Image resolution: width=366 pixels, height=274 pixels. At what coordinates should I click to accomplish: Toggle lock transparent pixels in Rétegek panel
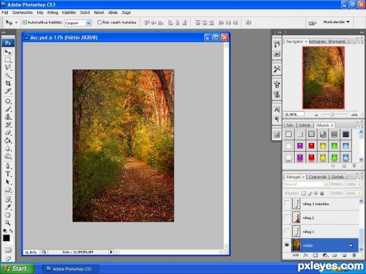coord(303,193)
